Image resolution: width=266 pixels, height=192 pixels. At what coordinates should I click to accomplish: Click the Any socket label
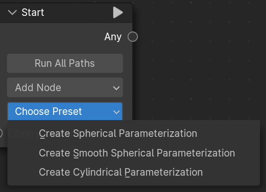113,37
